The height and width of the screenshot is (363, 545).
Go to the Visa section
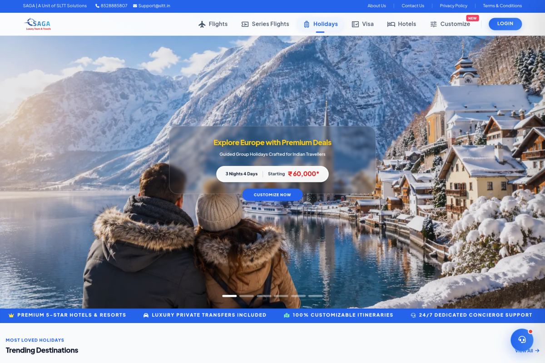tap(362, 24)
